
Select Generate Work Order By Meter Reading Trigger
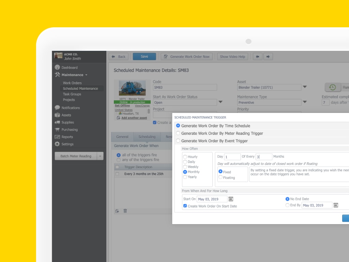178,133
